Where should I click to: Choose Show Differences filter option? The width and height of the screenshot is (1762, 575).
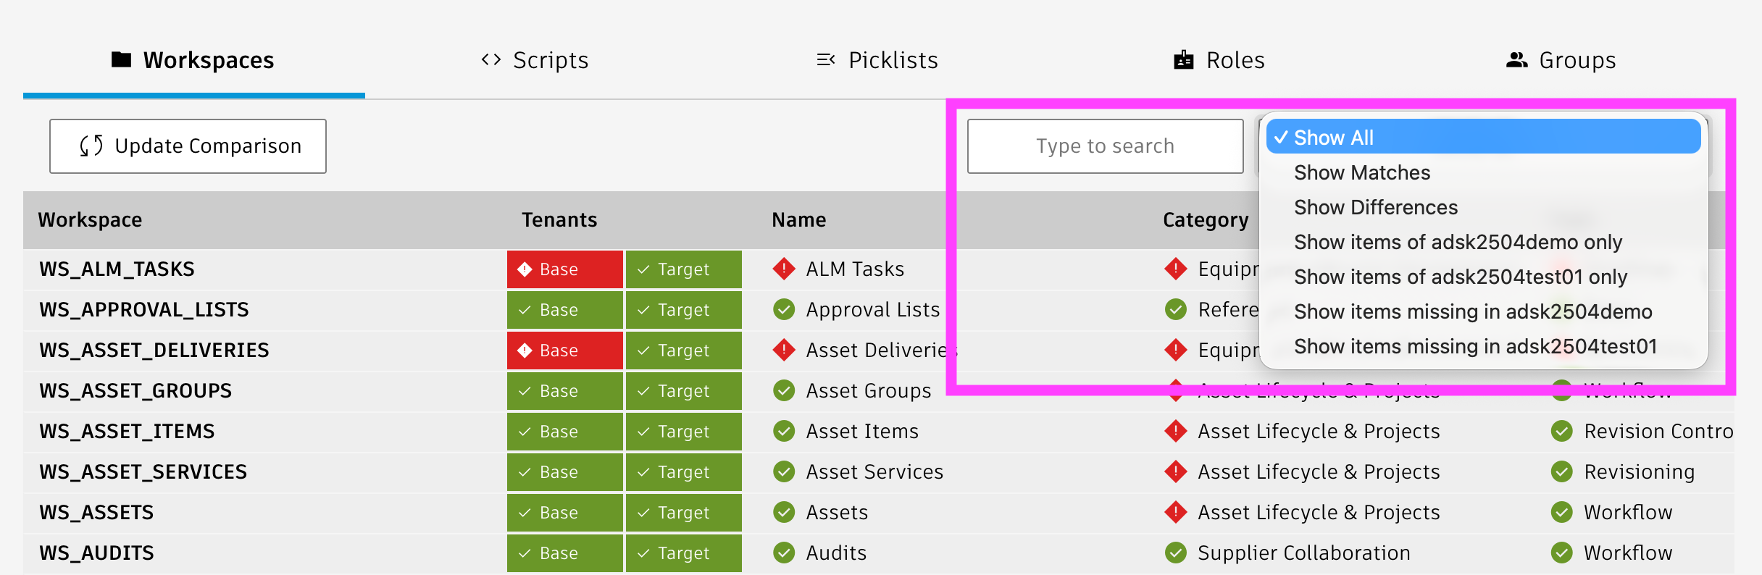point(1376,208)
